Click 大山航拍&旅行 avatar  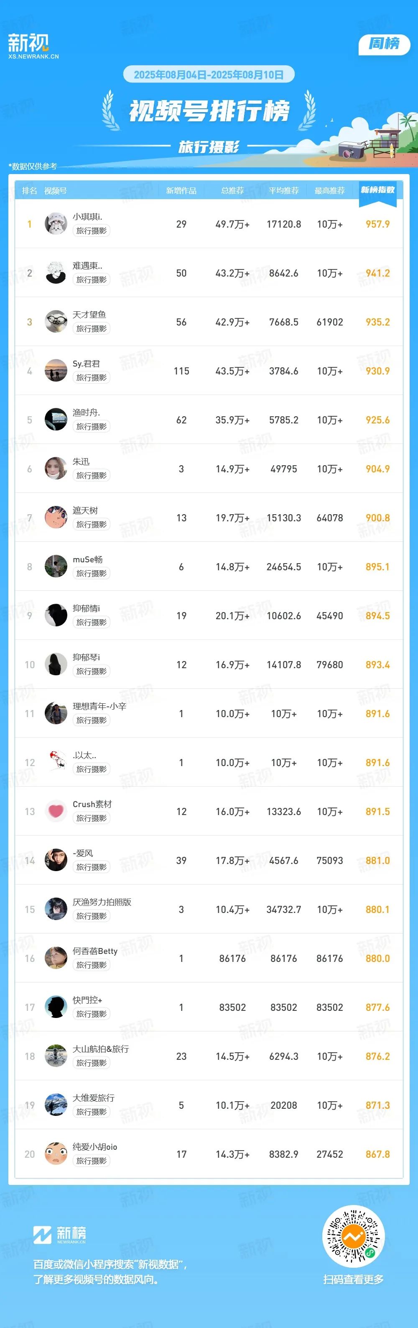[x=56, y=1056]
